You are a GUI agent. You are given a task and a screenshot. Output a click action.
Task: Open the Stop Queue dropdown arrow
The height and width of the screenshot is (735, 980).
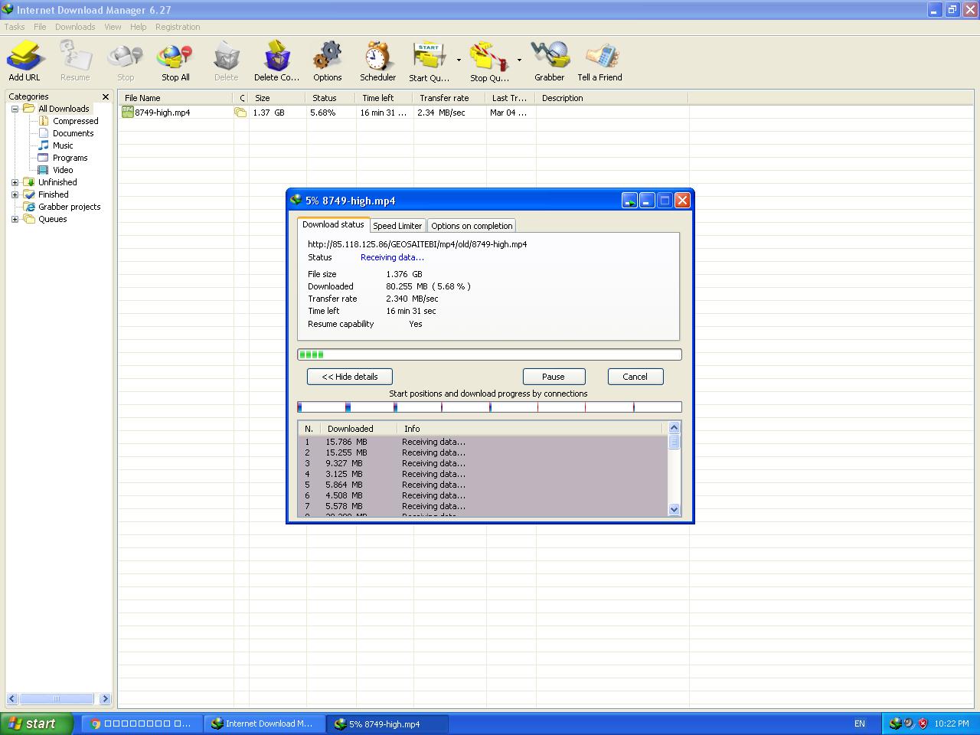pyautogui.click(x=519, y=60)
